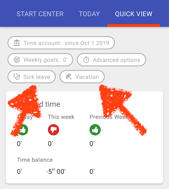169x189 pixels.
Task: Click the green thumbs-up icon under Today
Action: [x=23, y=130]
